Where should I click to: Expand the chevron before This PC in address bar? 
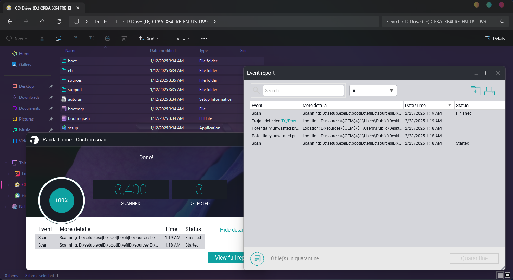(x=86, y=22)
